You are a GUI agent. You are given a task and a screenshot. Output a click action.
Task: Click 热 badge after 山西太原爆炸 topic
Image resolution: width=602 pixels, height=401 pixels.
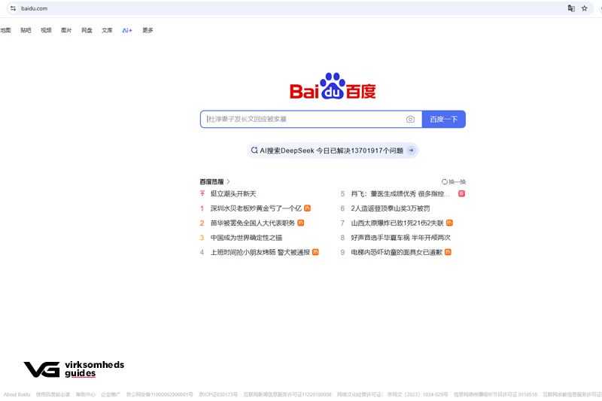coord(449,223)
